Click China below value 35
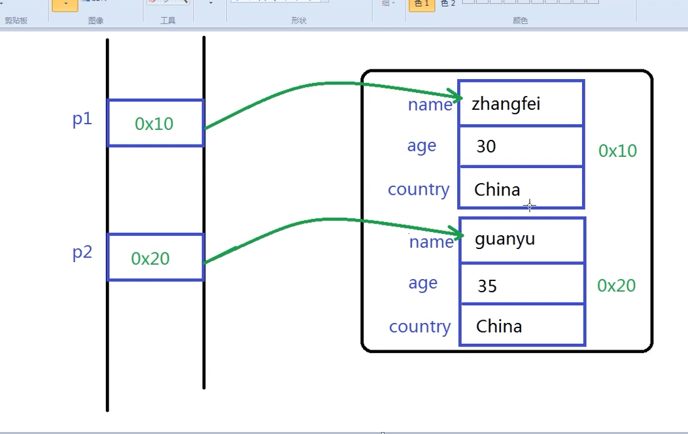 pos(499,327)
